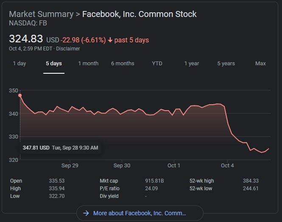The height and width of the screenshot is (222, 282).
Task: Click the chart point marker at Sep 28
Action: point(20,95)
